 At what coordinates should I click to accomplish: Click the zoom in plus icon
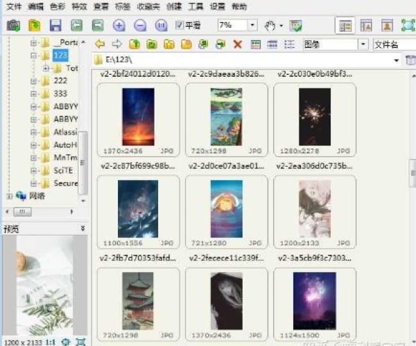[119, 26]
